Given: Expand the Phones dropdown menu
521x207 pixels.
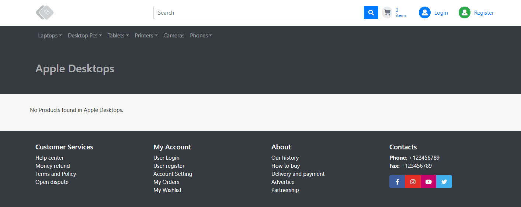Looking at the screenshot, I should pos(201,36).
